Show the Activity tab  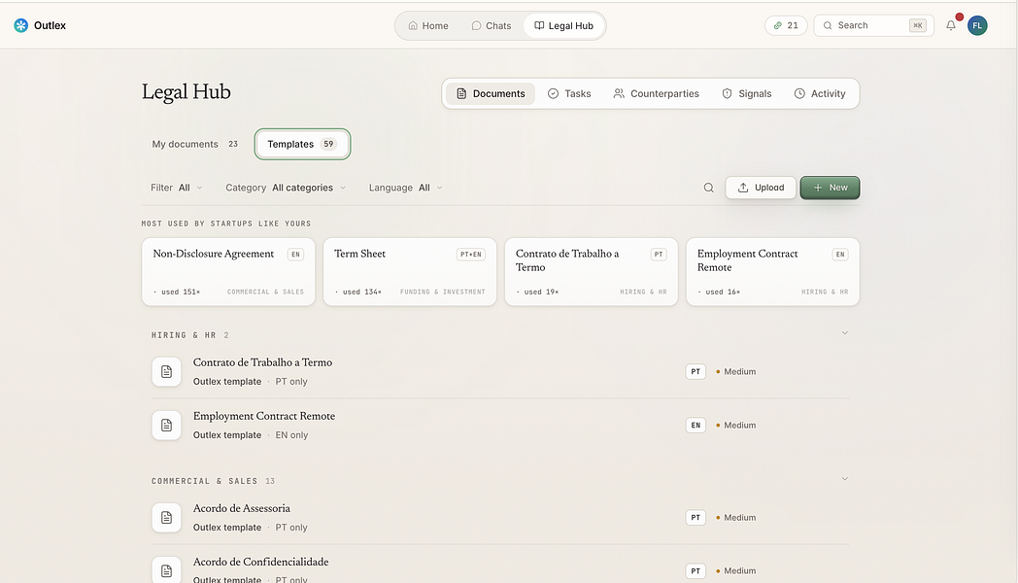[x=820, y=93]
